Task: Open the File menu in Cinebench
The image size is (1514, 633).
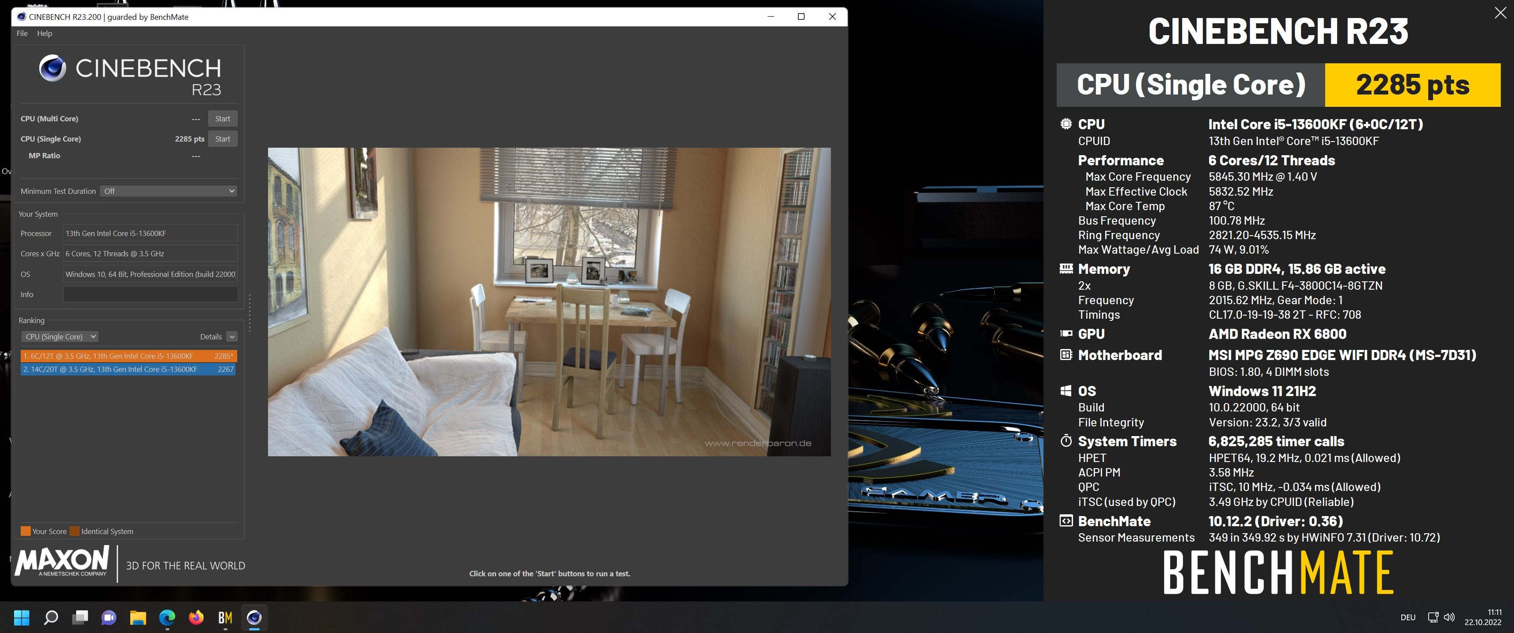Action: 22,33
